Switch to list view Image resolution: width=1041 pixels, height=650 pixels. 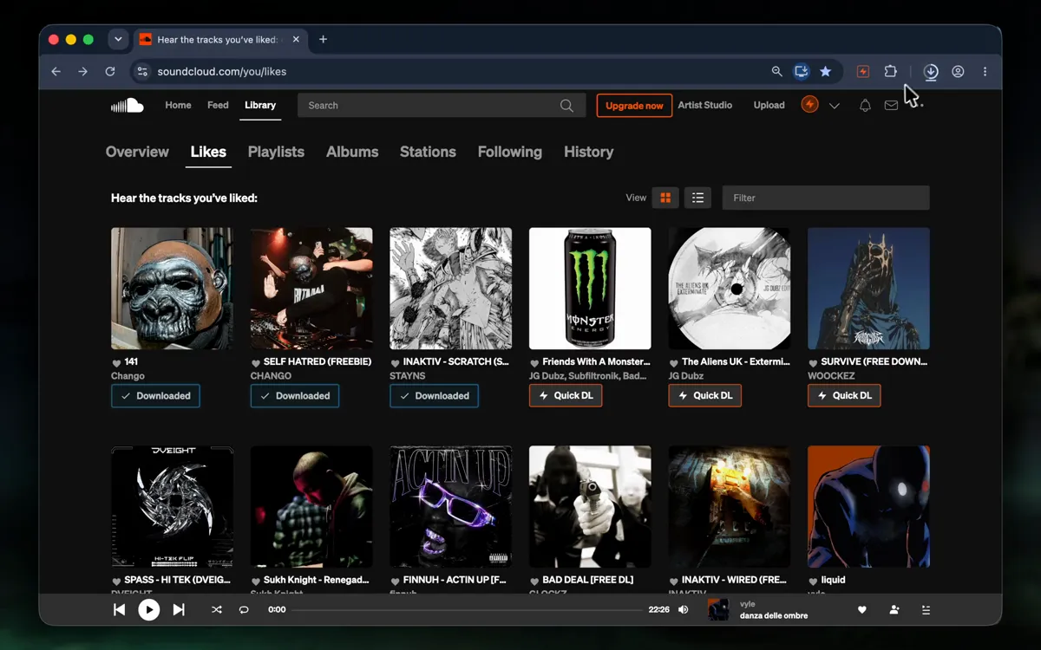(x=697, y=198)
